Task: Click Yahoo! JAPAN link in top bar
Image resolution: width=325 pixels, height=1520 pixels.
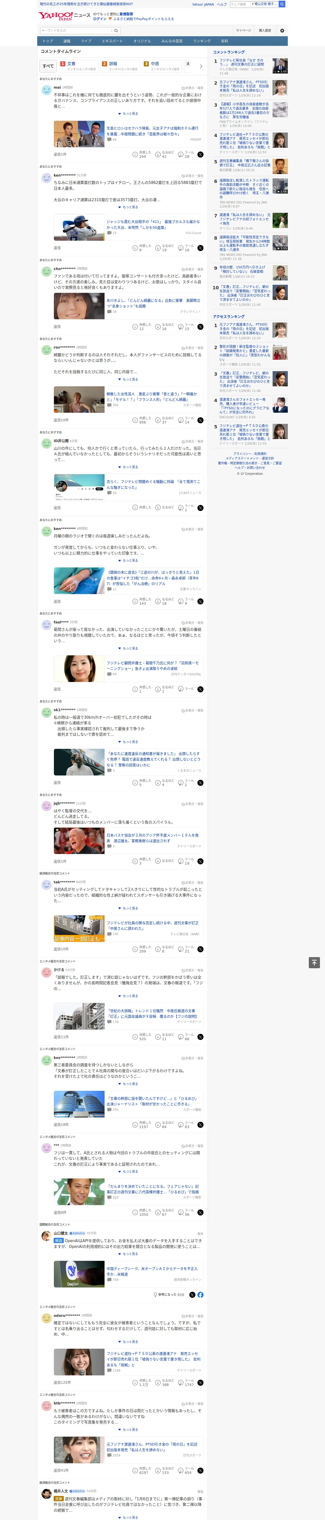Action: coord(203,4)
